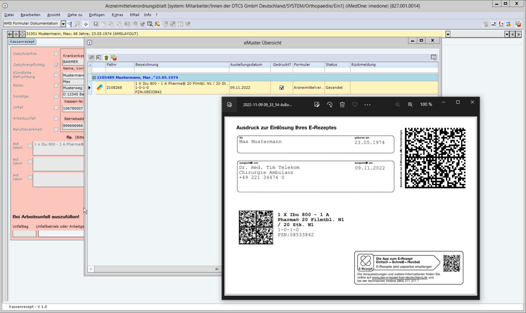This screenshot has height=313, width=526.
Task: Toggle the Arbeitsunfall checkbox
Action: pyautogui.click(x=56, y=119)
